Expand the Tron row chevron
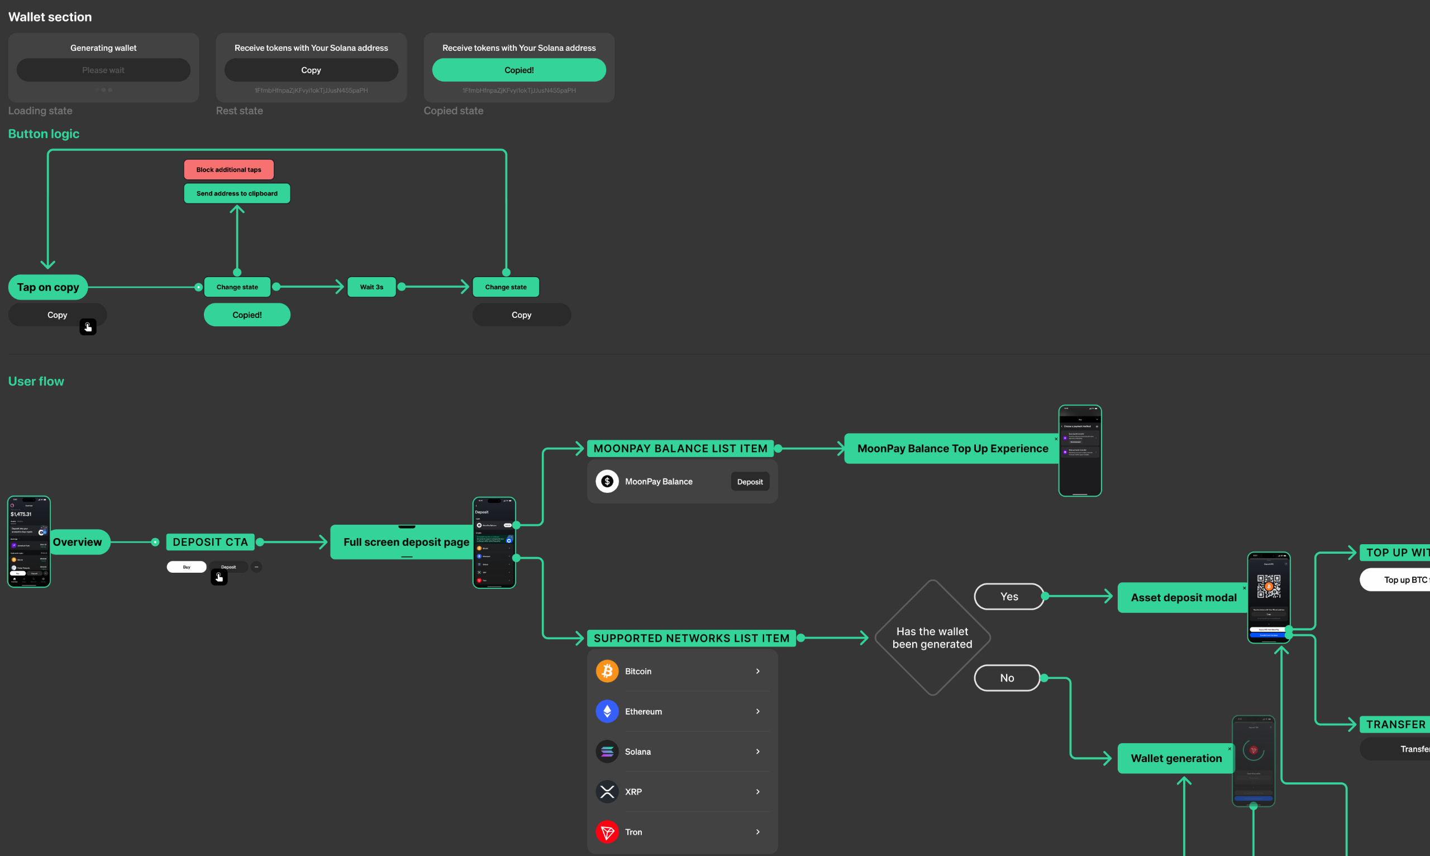Image resolution: width=1430 pixels, height=856 pixels. [757, 832]
